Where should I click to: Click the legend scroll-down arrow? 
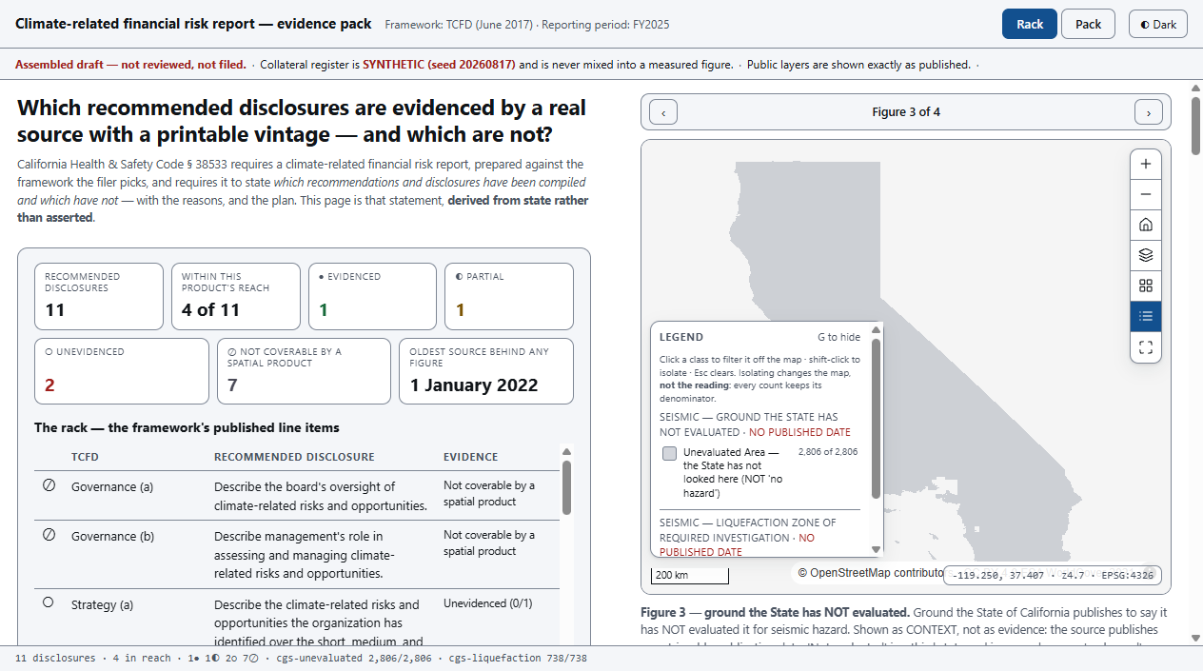click(877, 549)
